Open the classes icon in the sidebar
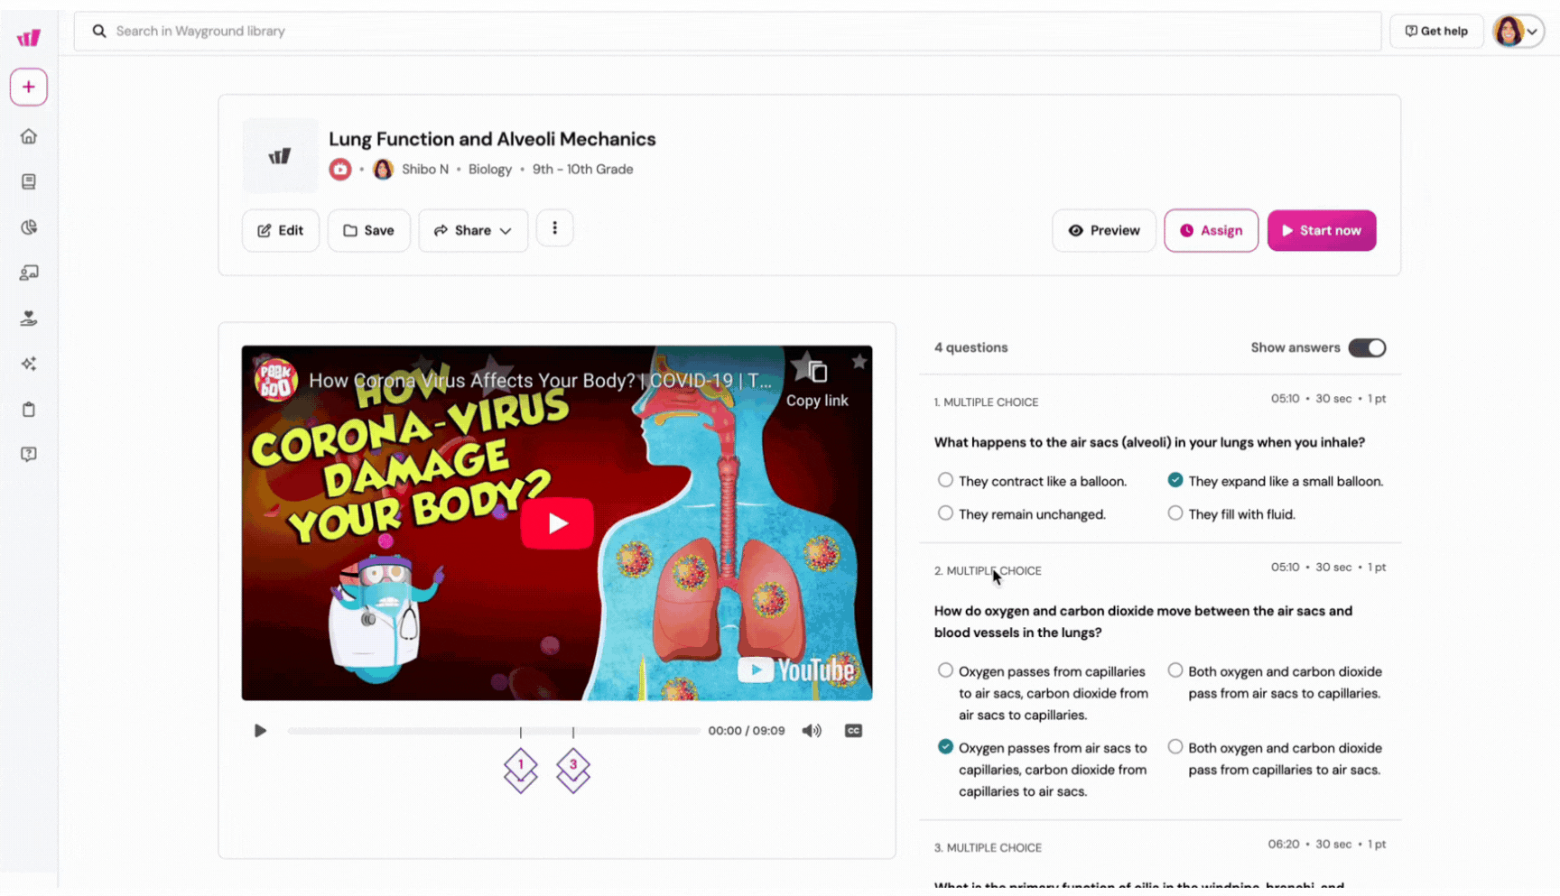The image size is (1560, 896). pos(29,272)
